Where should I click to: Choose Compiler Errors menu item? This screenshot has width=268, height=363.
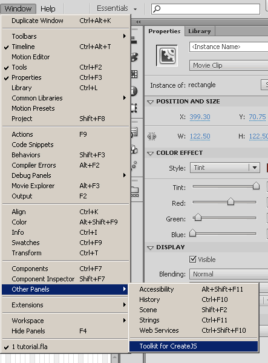tap(65, 165)
